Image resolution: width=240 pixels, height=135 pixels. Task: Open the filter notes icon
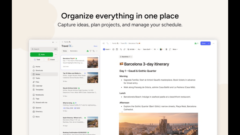tap(90, 51)
